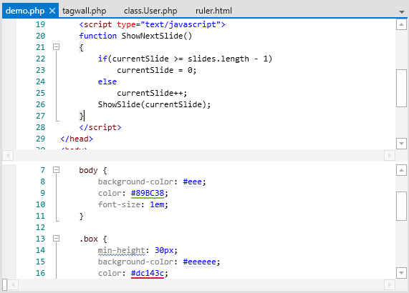Viewport: 409px width, 293px height.
Task: Click 'slides.length - 1' on line 22
Action: tap(228, 59)
